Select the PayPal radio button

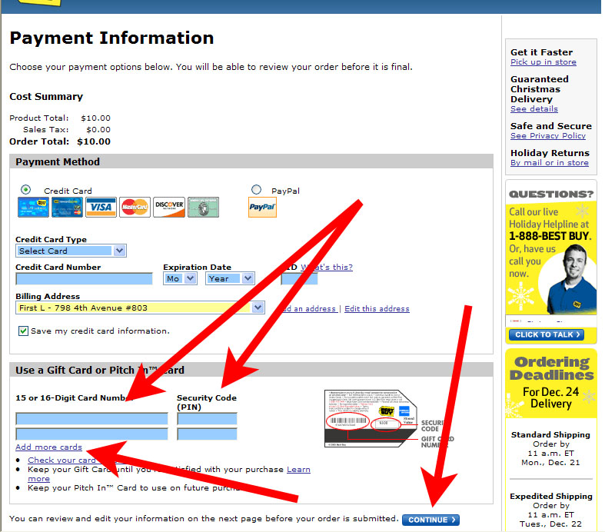coord(256,189)
